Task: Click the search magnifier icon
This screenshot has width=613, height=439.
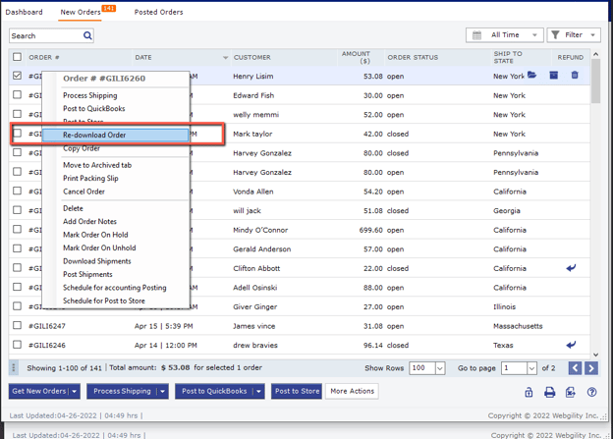Action: click(x=87, y=35)
